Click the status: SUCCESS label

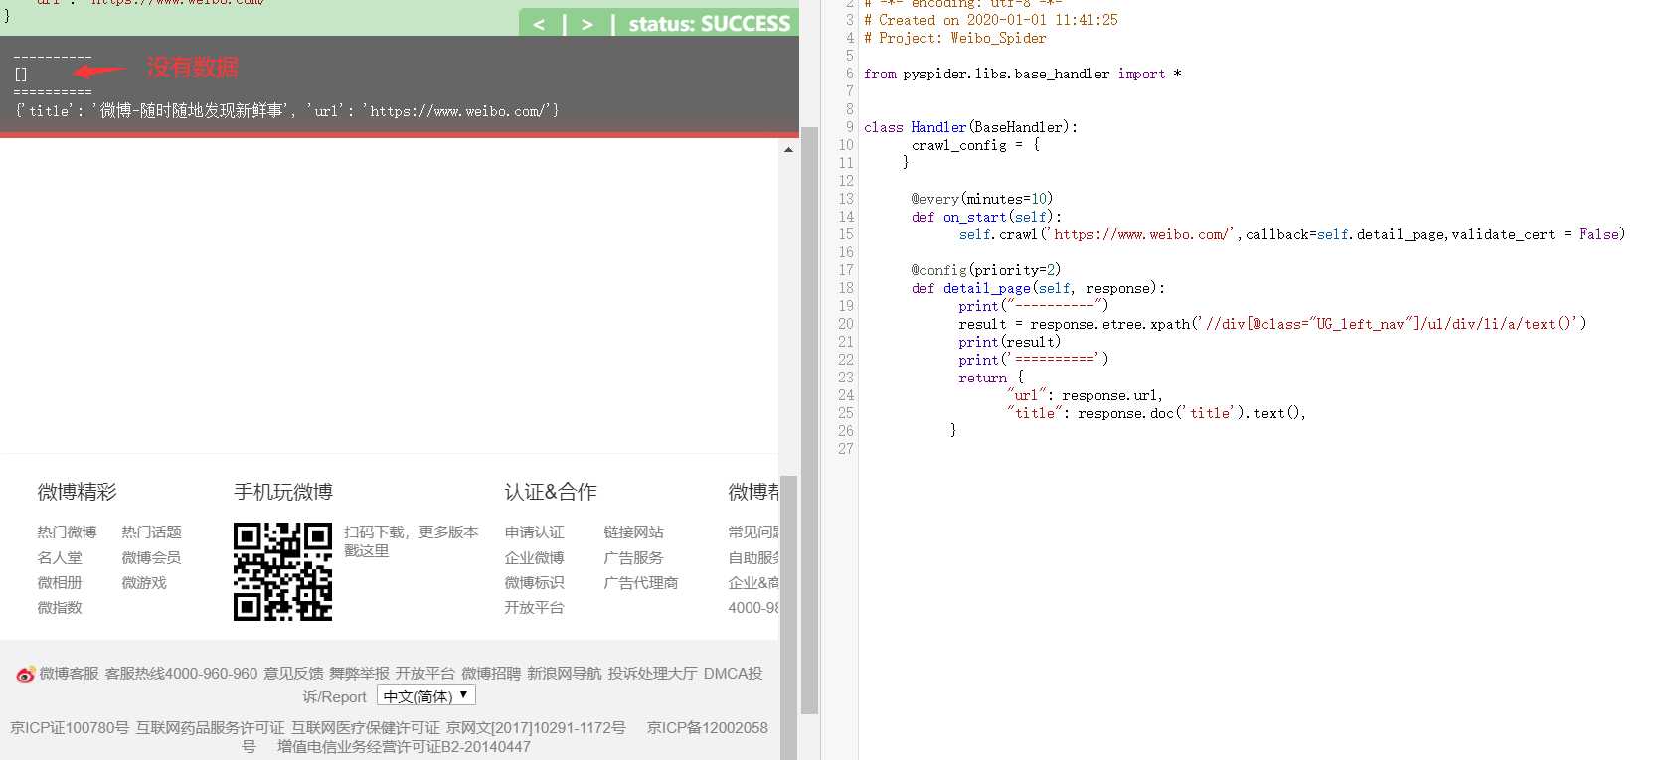[709, 24]
